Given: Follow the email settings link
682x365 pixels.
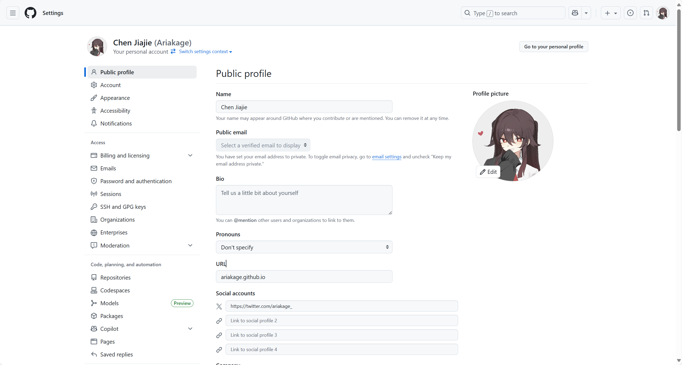Looking at the screenshot, I should (387, 157).
